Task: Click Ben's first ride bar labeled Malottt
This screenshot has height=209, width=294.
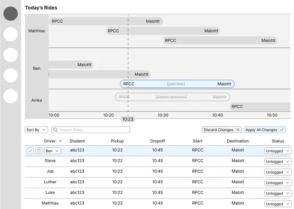Action: tap(71, 64)
